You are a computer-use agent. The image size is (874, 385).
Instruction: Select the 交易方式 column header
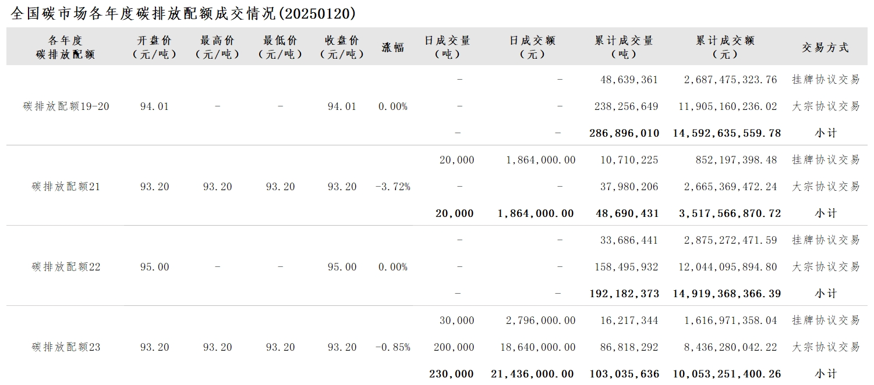825,48
